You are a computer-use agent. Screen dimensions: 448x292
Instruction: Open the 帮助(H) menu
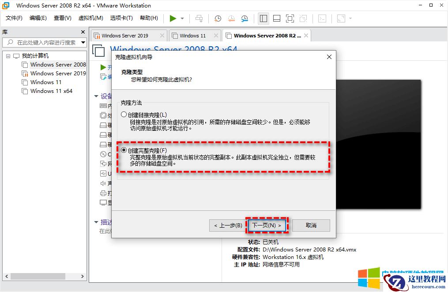(149, 18)
